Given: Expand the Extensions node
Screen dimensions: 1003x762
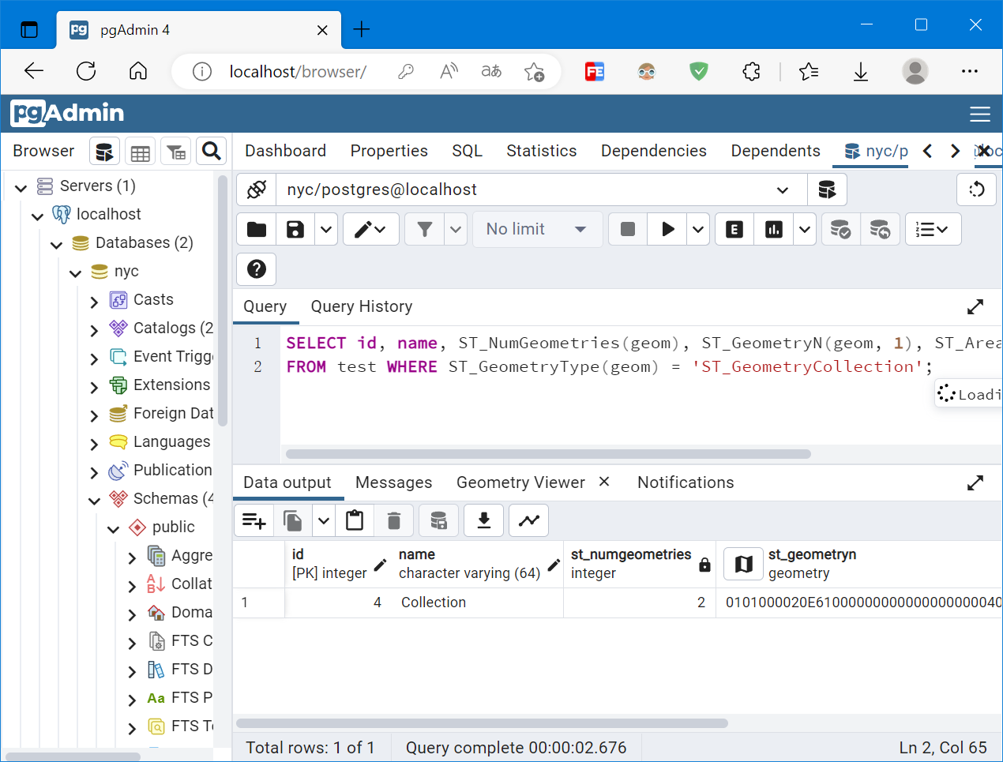Looking at the screenshot, I should [x=94, y=386].
